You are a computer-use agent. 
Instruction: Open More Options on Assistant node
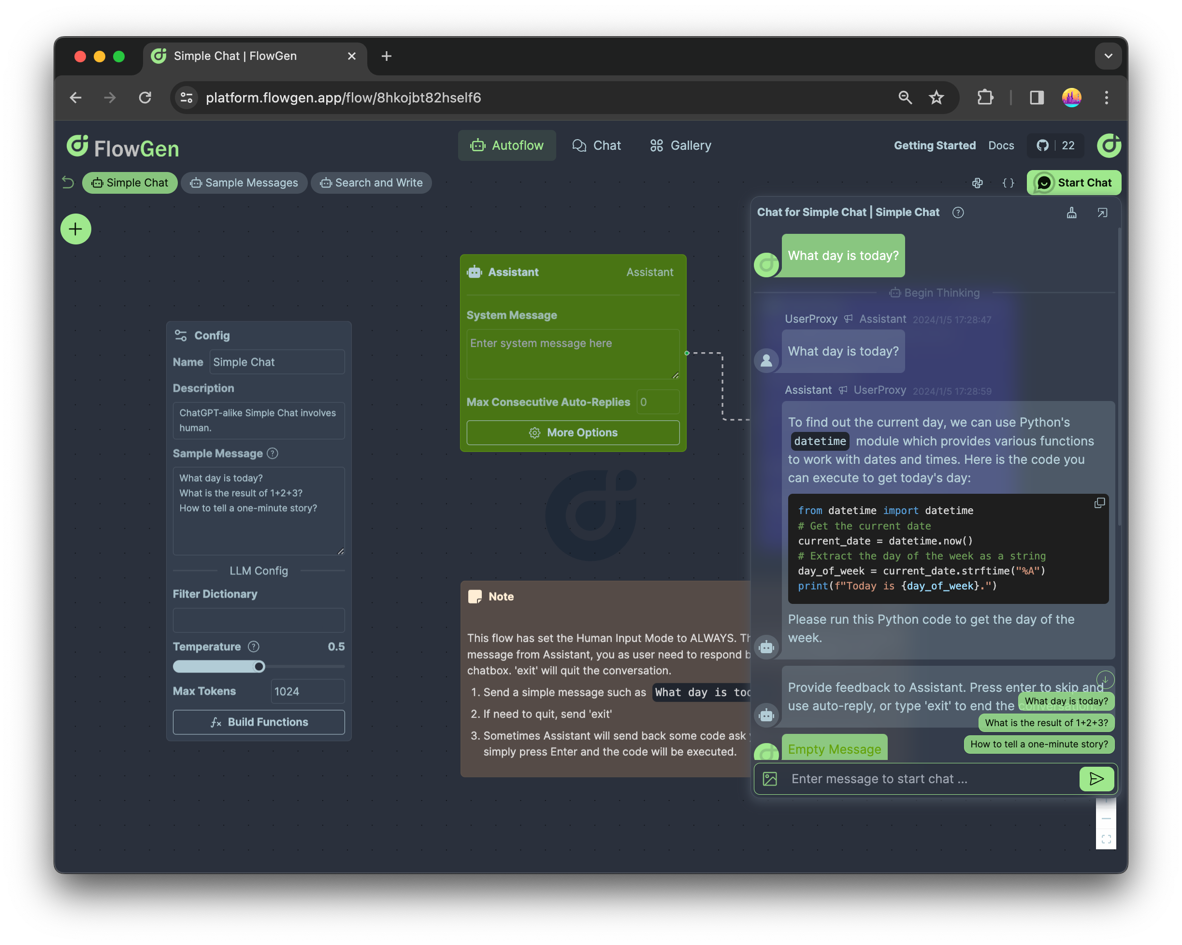(x=572, y=432)
